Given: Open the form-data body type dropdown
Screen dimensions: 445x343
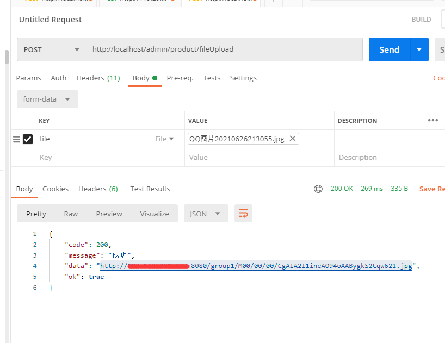Looking at the screenshot, I should (x=47, y=99).
